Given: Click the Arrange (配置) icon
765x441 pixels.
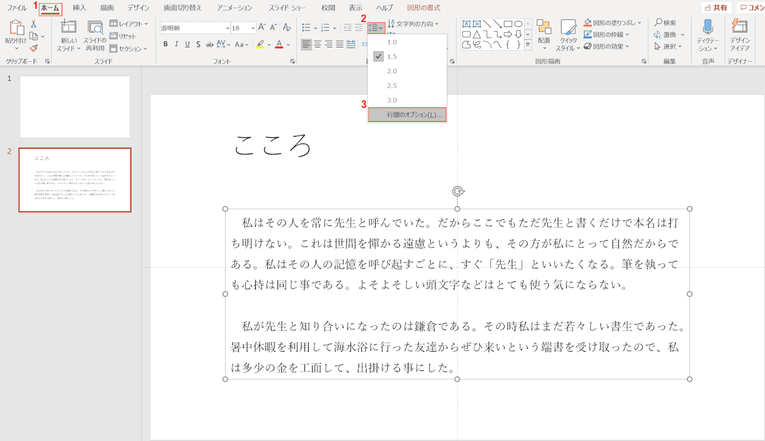Looking at the screenshot, I should click(x=544, y=28).
